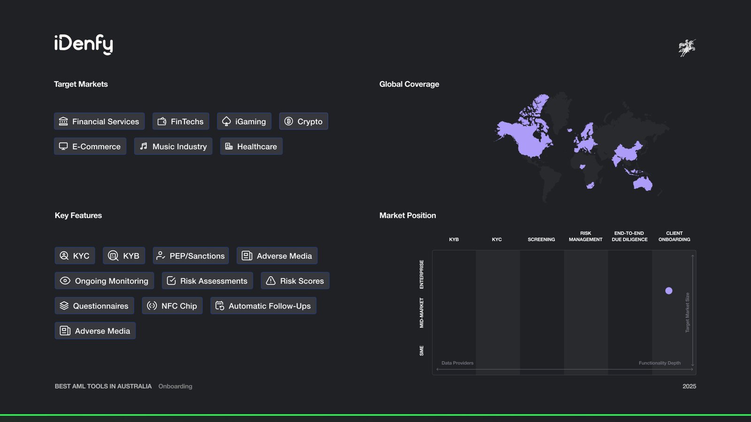Click the SME axis label
Viewport: 751px width, 422px height.
(421, 351)
